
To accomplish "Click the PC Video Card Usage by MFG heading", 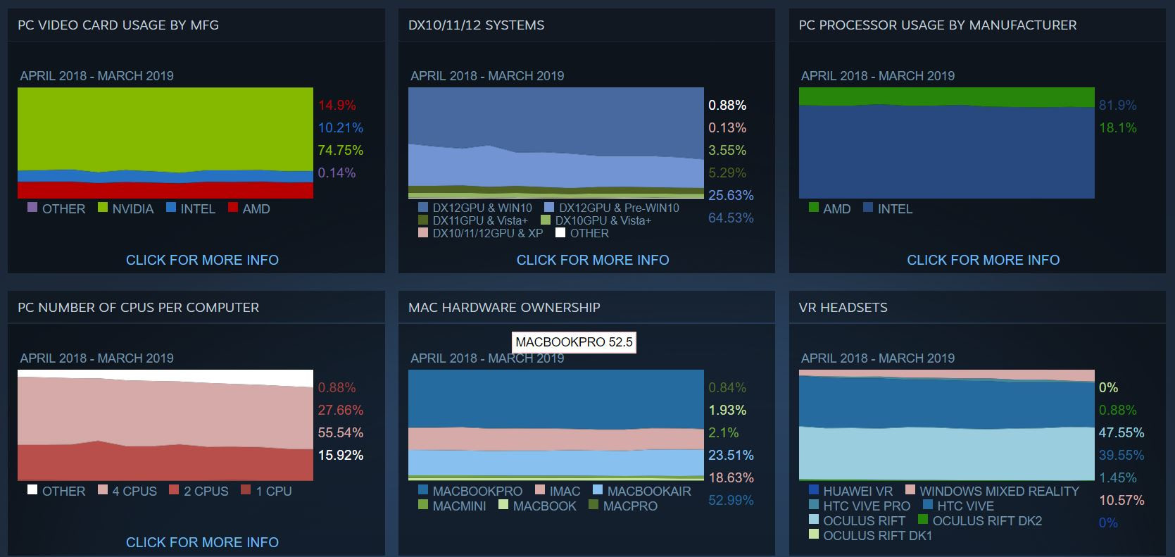I will (118, 25).
